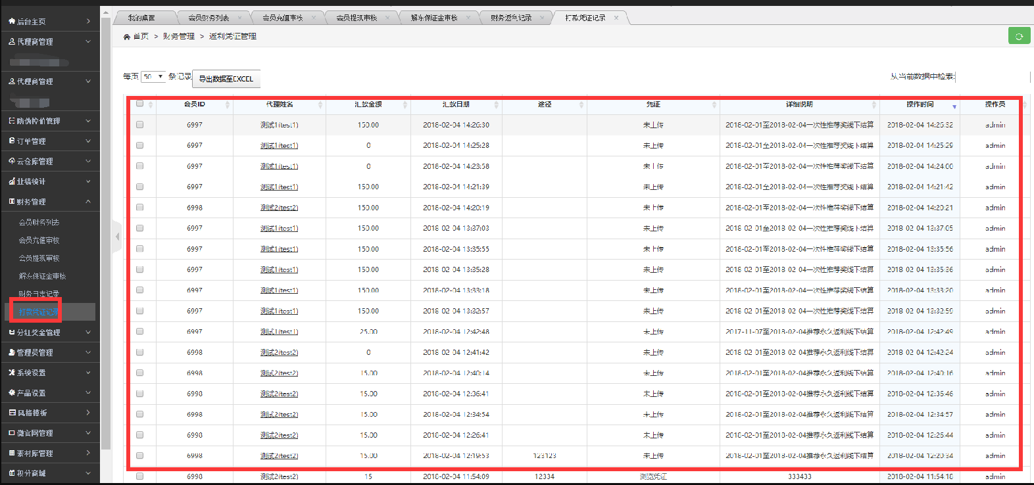Open the 我的桌面 tab
This screenshot has height=485, width=1034.
point(141,18)
